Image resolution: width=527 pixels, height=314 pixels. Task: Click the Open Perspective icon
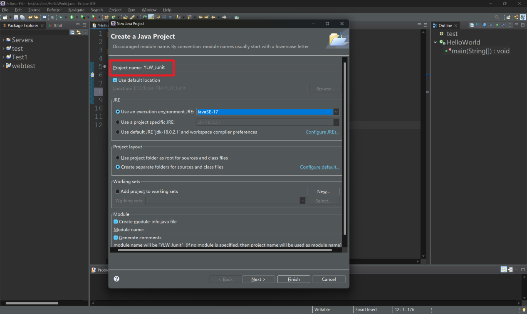[508, 17]
